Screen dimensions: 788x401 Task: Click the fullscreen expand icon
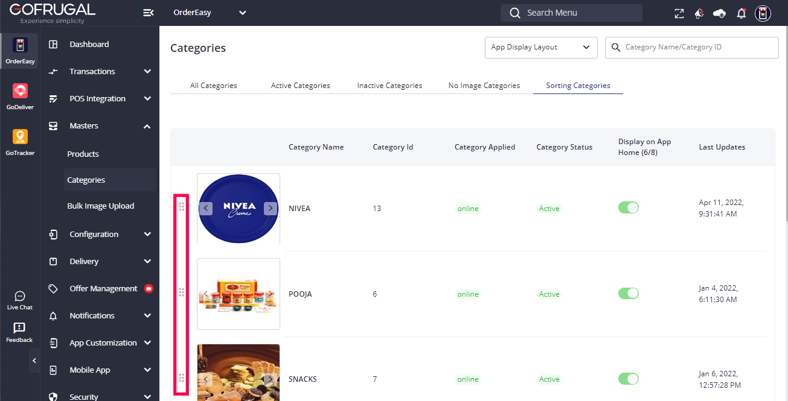click(x=679, y=13)
